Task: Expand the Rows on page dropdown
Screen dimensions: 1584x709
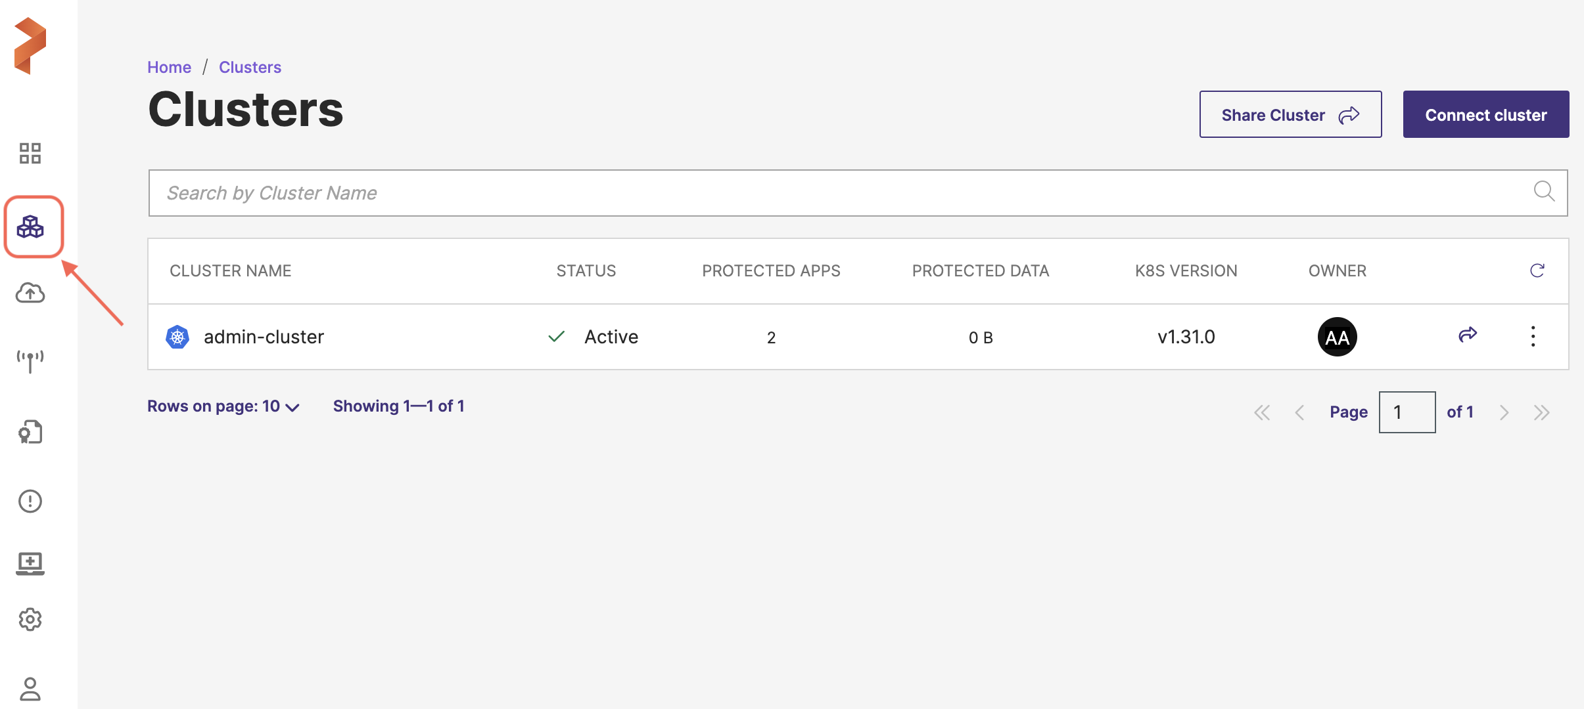Action: (x=223, y=406)
